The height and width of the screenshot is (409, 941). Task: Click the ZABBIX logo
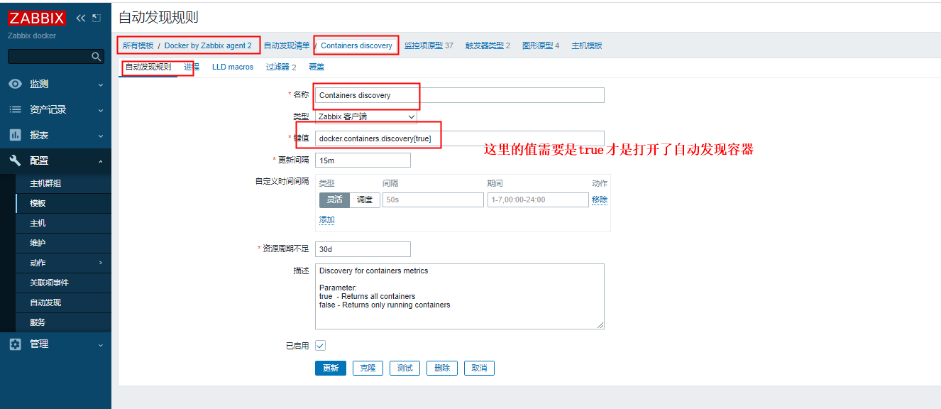click(x=37, y=18)
